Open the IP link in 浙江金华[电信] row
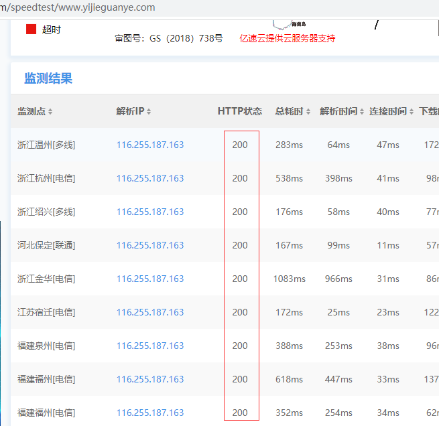 tap(150, 279)
